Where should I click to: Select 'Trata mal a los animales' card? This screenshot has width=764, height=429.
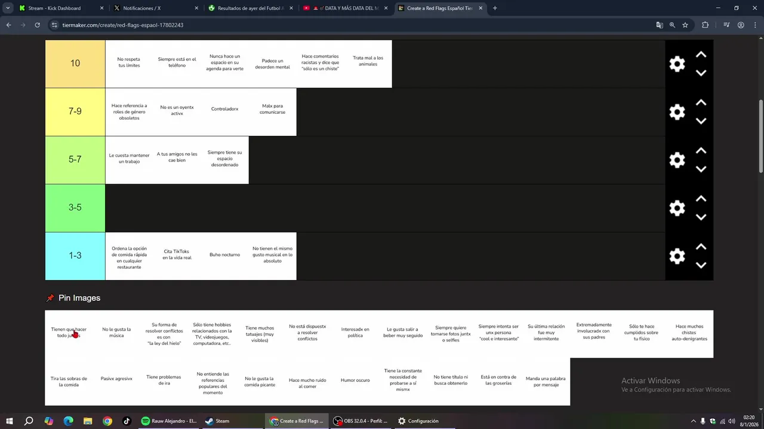(368, 64)
